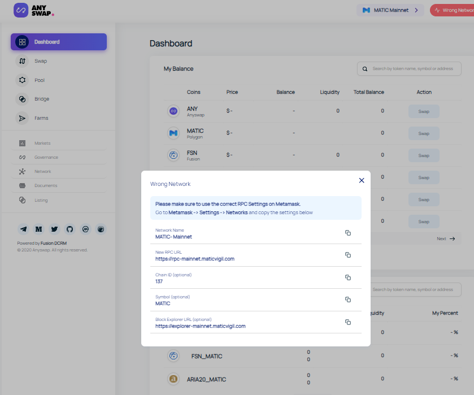The width and height of the screenshot is (474, 395).
Task: Click the FSN_MATIC pool row label
Action: point(207,356)
